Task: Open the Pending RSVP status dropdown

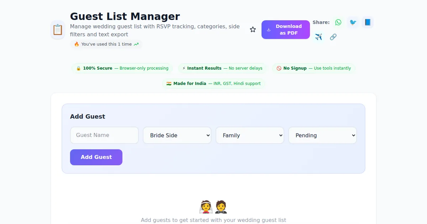Action: (x=322, y=135)
